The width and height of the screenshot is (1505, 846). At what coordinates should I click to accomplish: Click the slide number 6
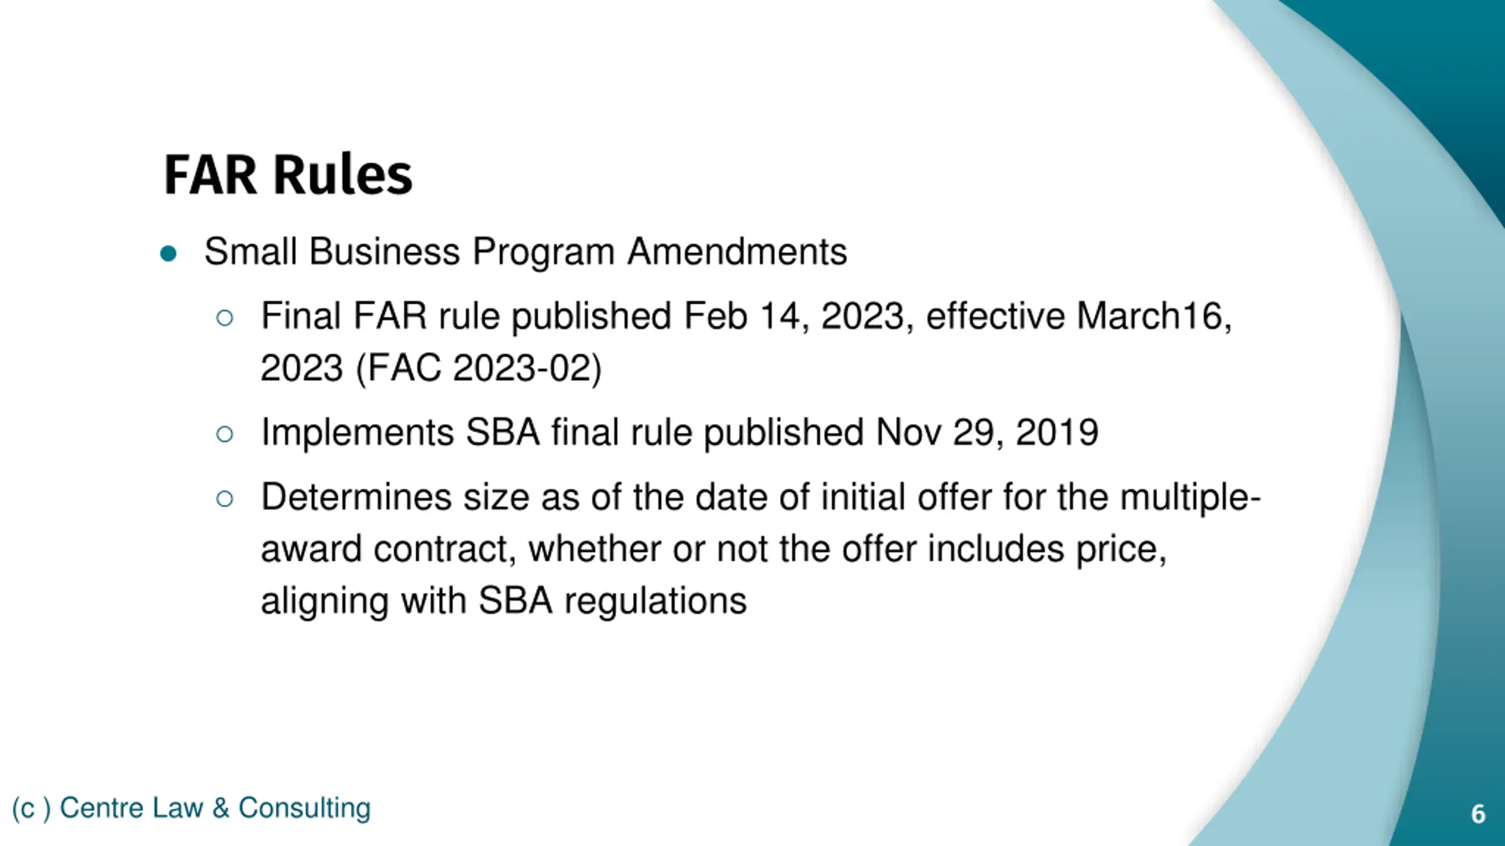[x=1478, y=814]
